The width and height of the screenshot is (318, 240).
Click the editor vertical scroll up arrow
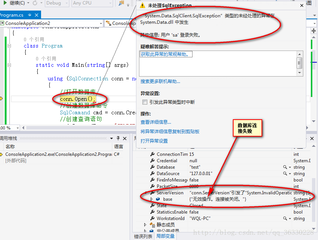click(x=314, y=37)
